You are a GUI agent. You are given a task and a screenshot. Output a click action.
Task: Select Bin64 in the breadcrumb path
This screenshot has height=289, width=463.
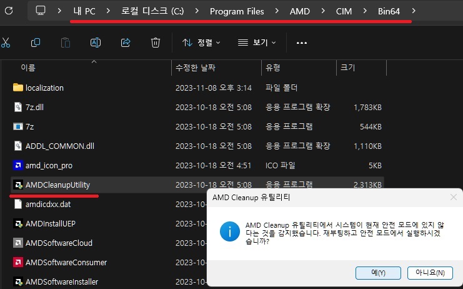click(389, 11)
